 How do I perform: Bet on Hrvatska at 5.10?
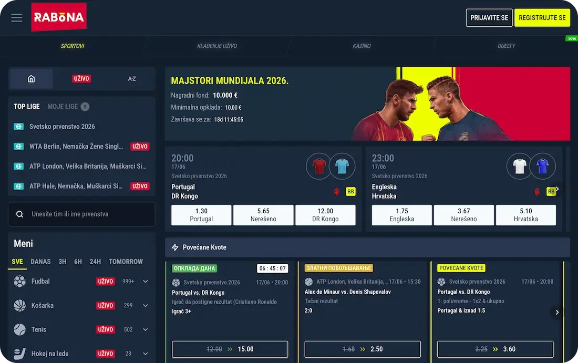[x=526, y=215]
